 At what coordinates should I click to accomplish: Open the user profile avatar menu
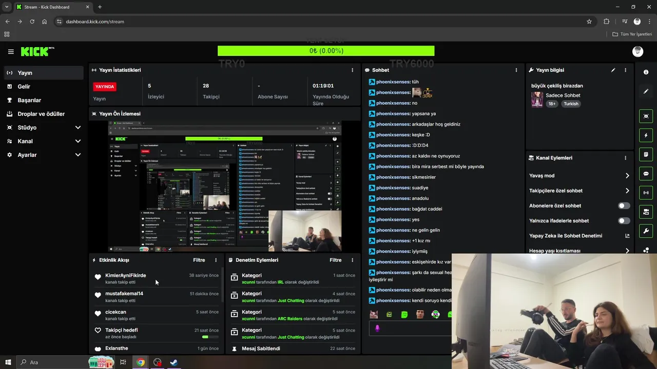637,51
